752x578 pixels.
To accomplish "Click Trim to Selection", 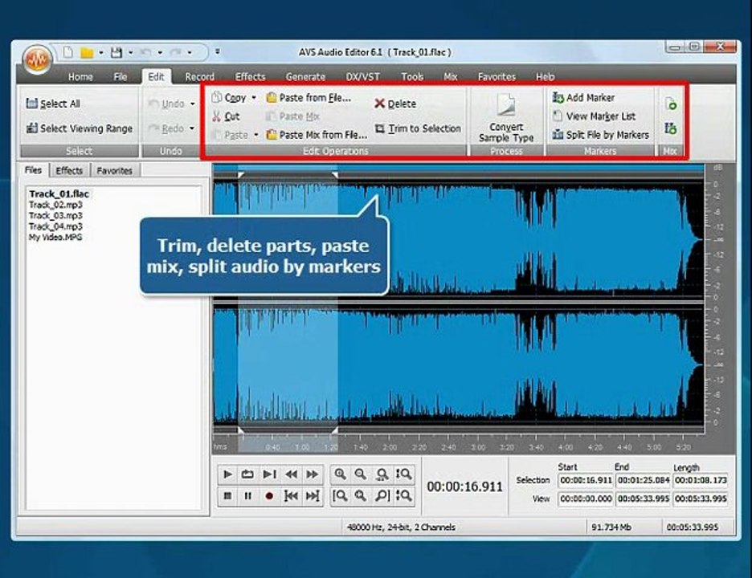I will [x=418, y=128].
